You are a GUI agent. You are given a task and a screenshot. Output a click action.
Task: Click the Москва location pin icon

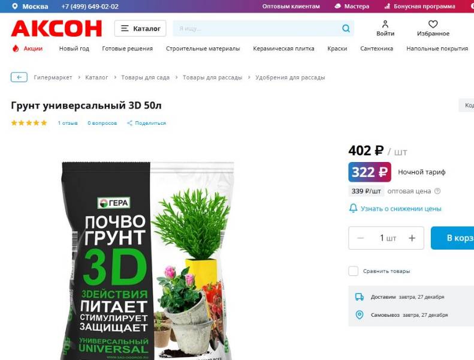[x=14, y=7]
